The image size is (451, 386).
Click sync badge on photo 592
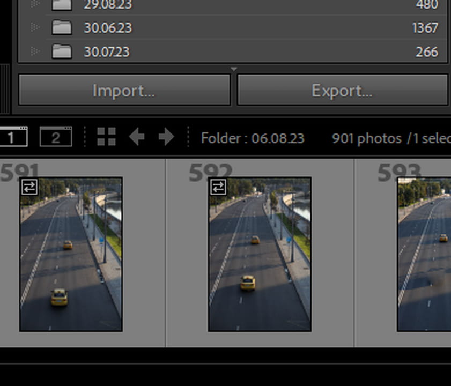(x=218, y=187)
